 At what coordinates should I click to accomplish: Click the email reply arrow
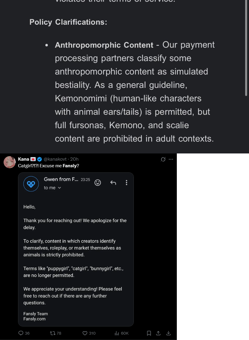click(x=113, y=183)
